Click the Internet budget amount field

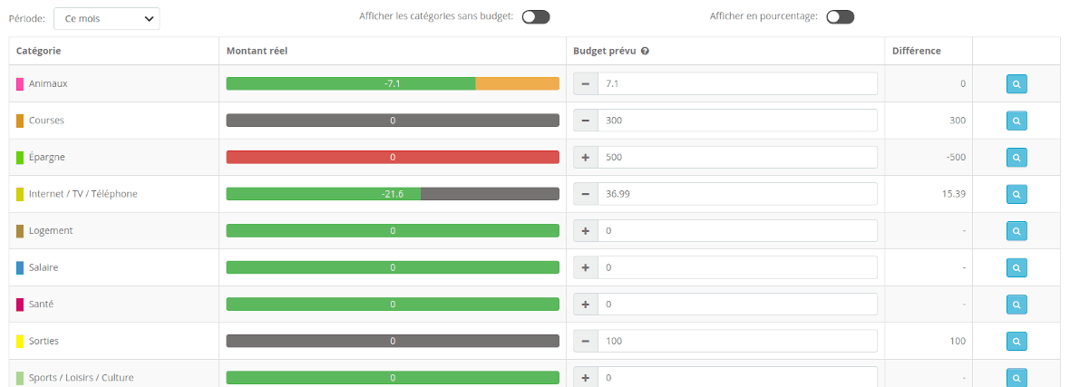click(737, 194)
